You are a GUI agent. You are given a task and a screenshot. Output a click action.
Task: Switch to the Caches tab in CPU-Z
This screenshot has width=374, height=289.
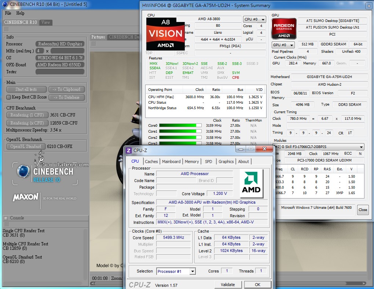pyautogui.click(x=151, y=162)
